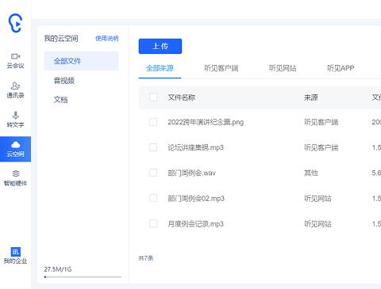Check the box for 部门周例会02.mp3
The width and height of the screenshot is (381, 289).
[153, 198]
